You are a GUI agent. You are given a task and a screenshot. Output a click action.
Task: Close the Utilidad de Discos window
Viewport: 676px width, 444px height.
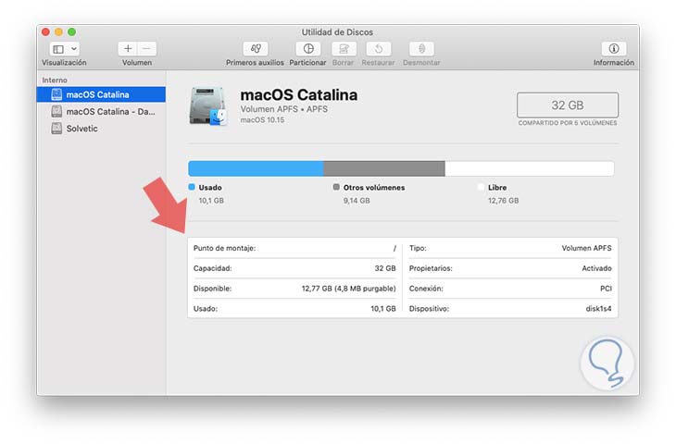(x=45, y=31)
